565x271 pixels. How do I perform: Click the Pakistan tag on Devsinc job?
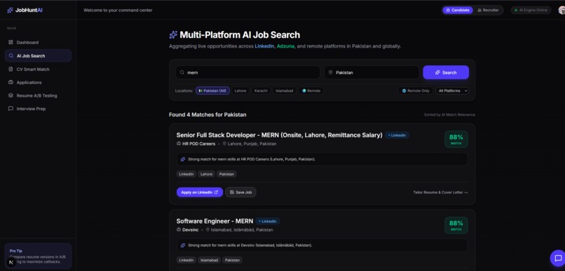pos(233,260)
